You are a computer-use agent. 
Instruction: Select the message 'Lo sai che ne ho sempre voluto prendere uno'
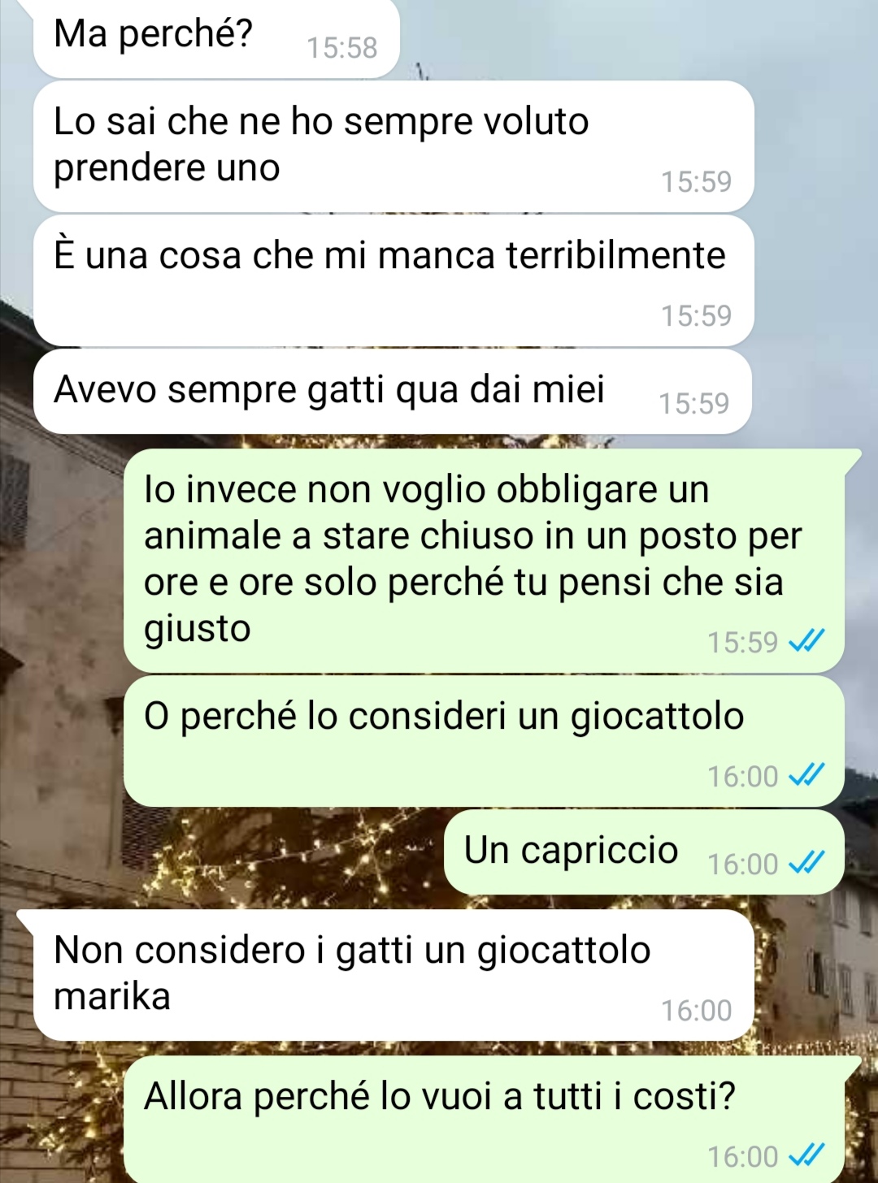(393, 146)
